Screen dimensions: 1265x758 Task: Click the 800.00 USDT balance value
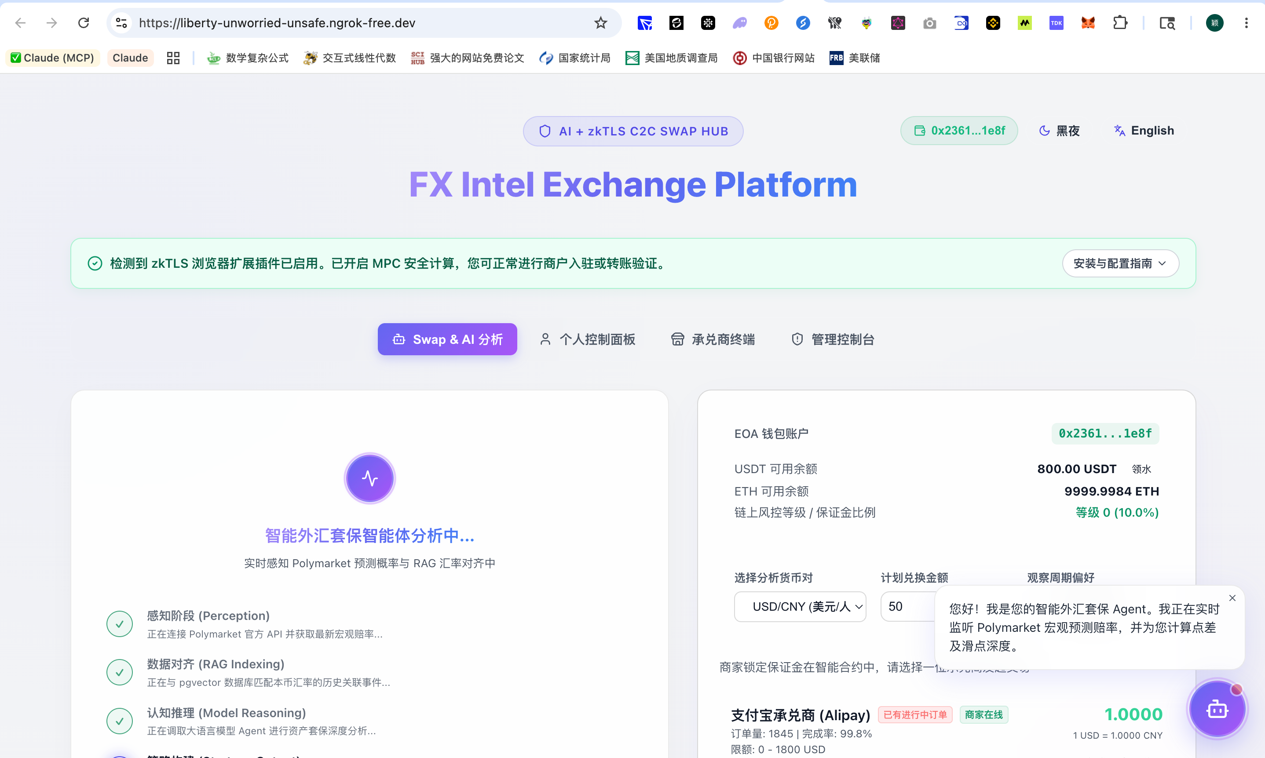pos(1076,469)
